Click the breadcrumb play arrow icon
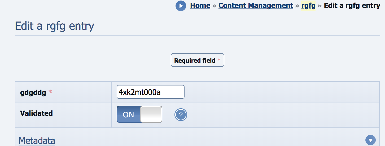This screenshot has width=385, height=146. point(181,6)
